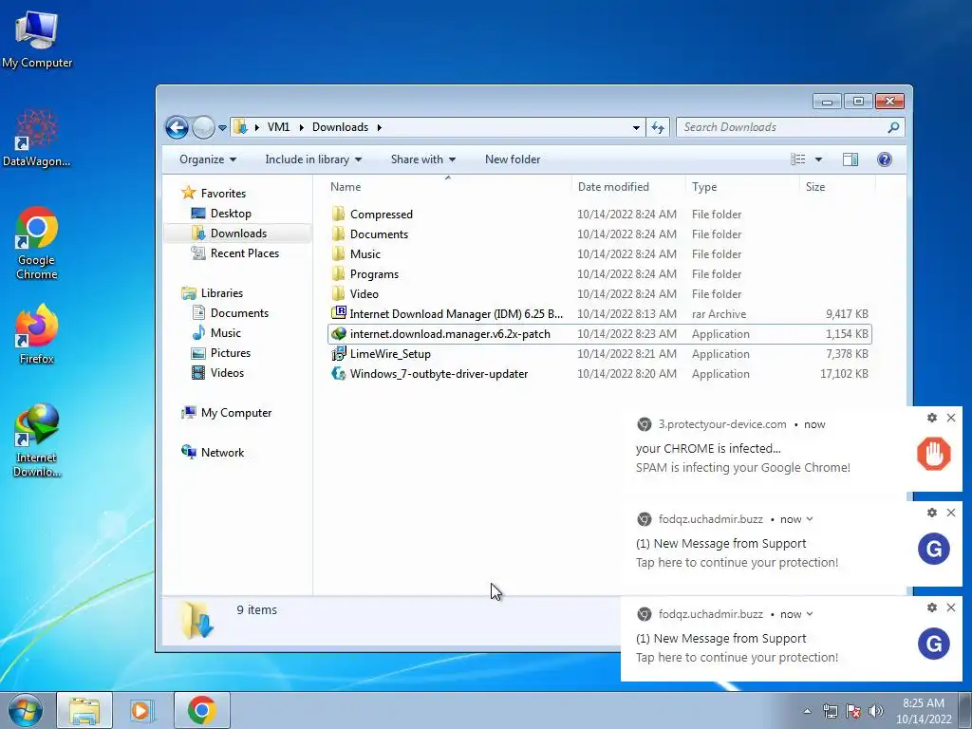Select Downloads under Favorites
The image size is (972, 729).
pyautogui.click(x=238, y=234)
